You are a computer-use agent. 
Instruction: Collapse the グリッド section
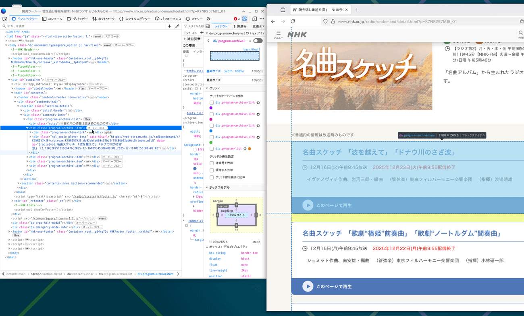[207, 88]
